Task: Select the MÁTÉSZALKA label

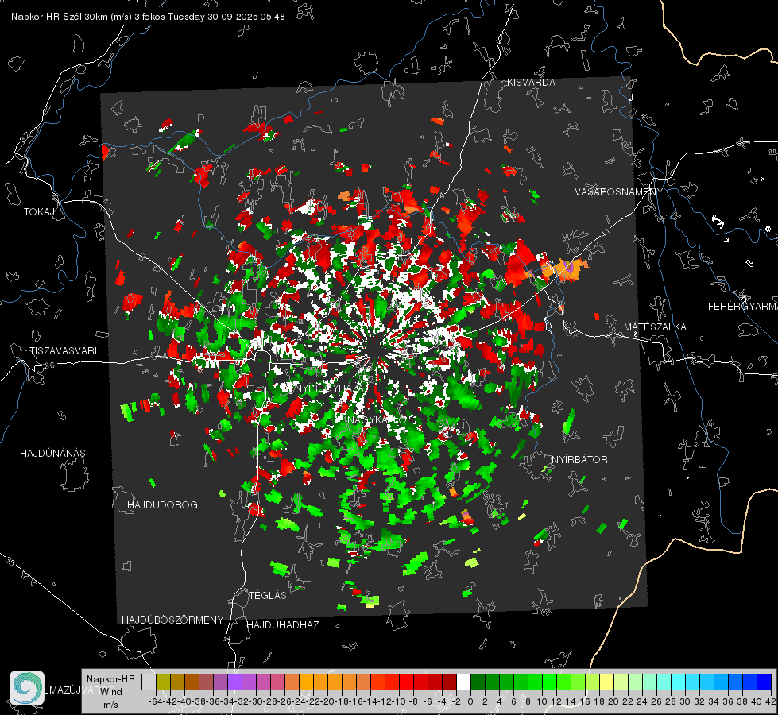Action: tap(655, 327)
